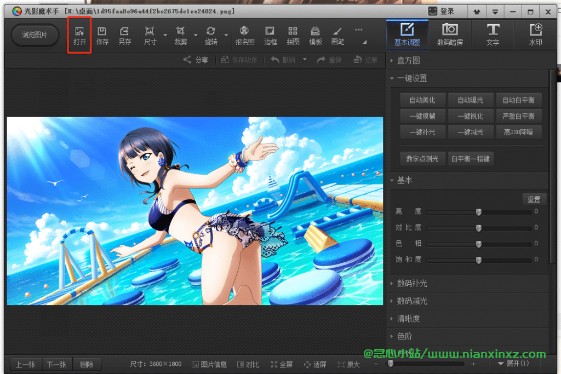Switch to the 数码暗房 tab

450,34
